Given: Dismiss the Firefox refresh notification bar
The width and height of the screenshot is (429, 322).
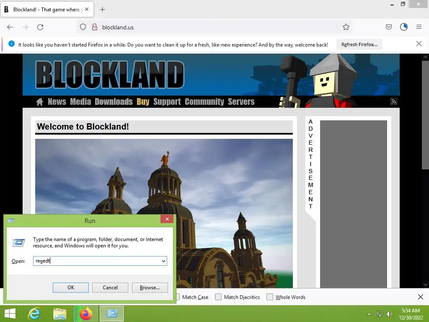Looking at the screenshot, I should point(419,44).
